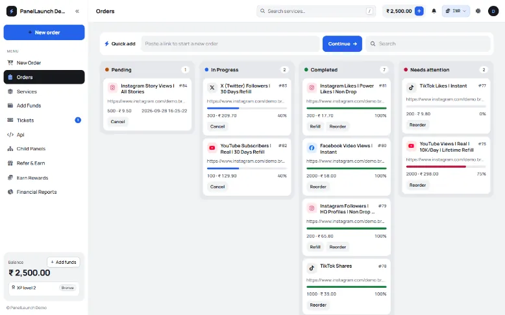
Task: Click Facebook icon on Video Views order
Action: coord(312,148)
